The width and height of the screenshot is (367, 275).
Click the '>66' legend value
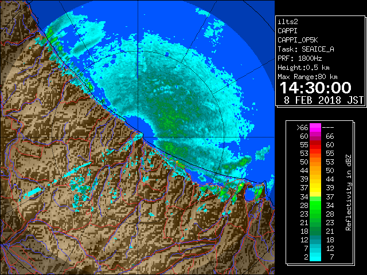(302, 128)
